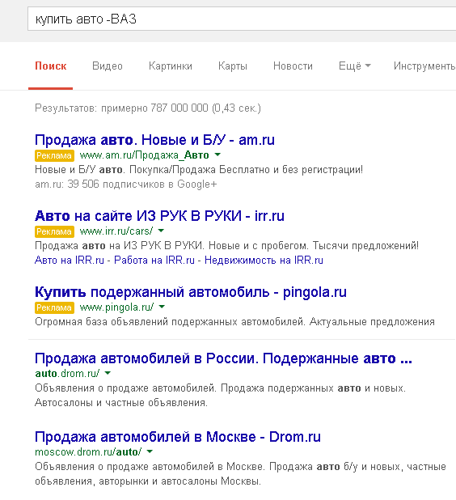Click the moscow.drom.ru/auto/ green URL
This screenshot has height=500, width=456.
[88, 452]
